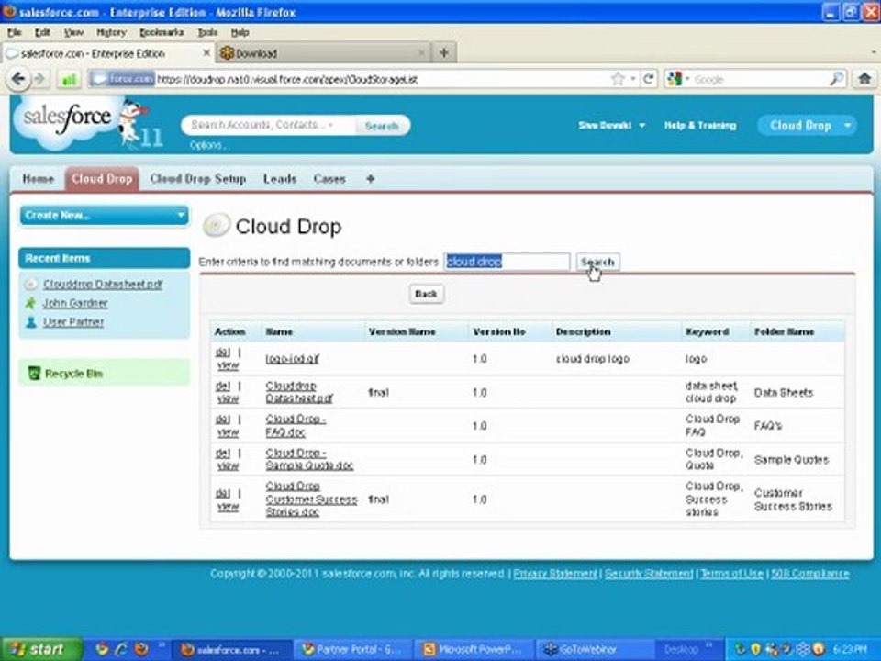881x661 pixels.
Task: Click the global Search Accounts, Contacts field
Action: [267, 125]
